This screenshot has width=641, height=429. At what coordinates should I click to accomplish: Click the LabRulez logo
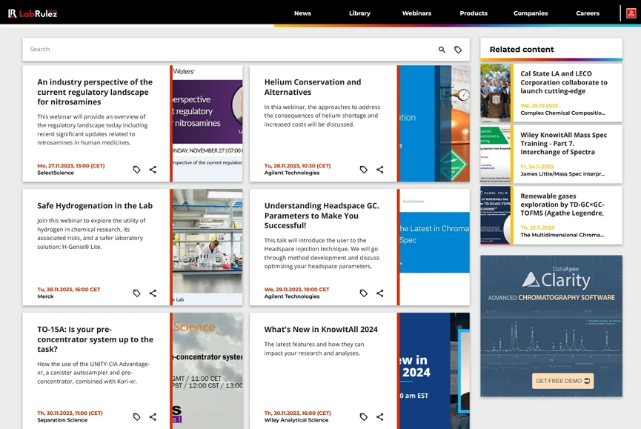click(33, 13)
